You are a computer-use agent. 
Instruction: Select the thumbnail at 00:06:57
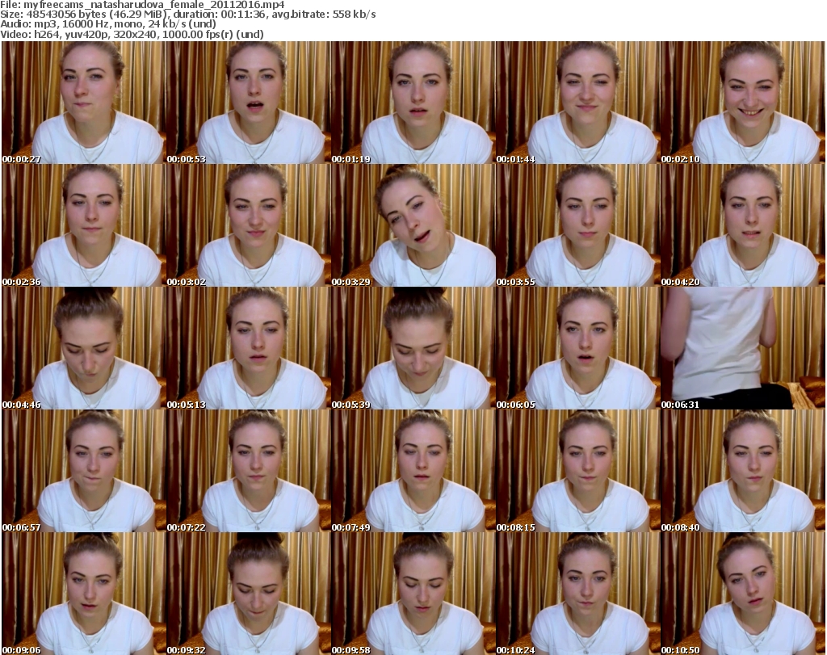click(x=82, y=471)
